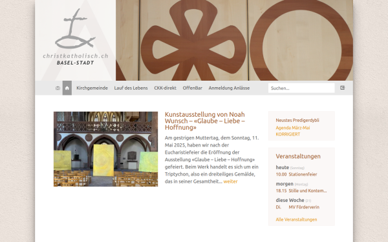
Task: Open the 18.15 Stille und Kontem... event
Action: (301, 191)
